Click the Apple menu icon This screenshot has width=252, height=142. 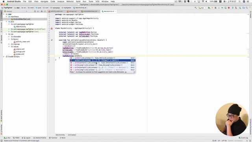[x=4, y=2]
